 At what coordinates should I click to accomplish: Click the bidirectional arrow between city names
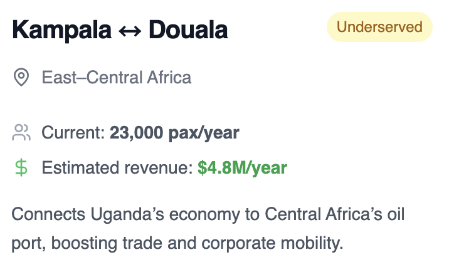(x=130, y=31)
